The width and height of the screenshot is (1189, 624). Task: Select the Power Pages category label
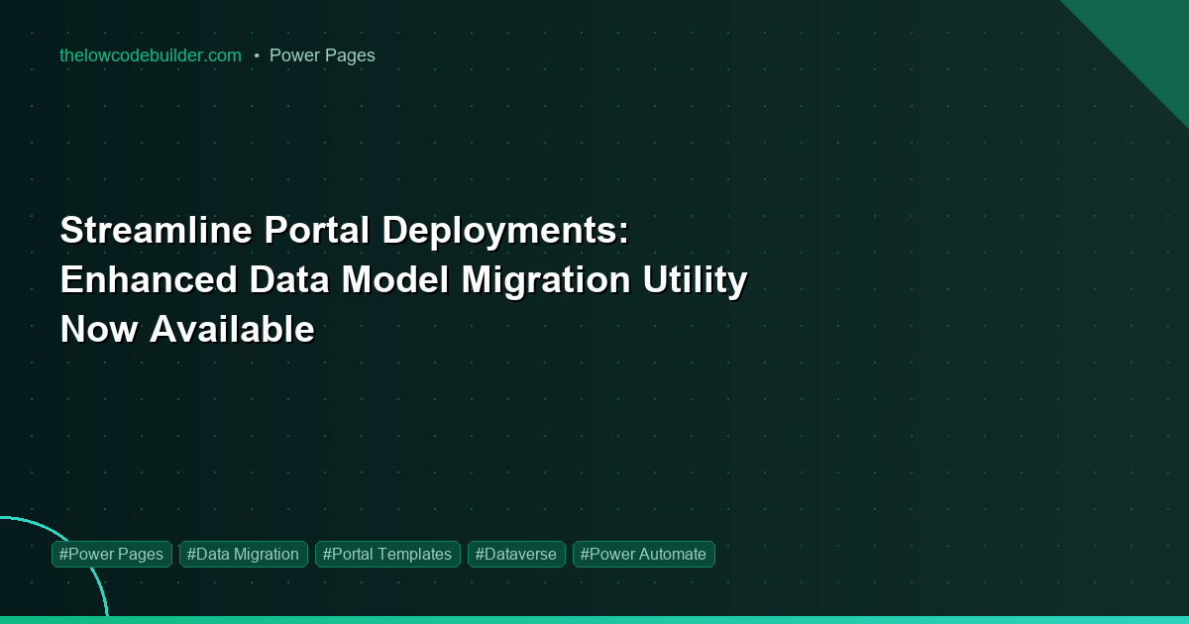[x=322, y=55]
